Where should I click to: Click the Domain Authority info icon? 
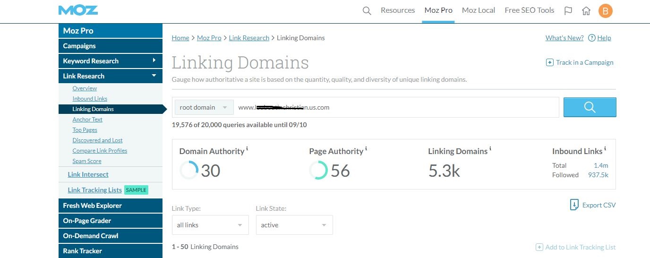tap(247, 149)
